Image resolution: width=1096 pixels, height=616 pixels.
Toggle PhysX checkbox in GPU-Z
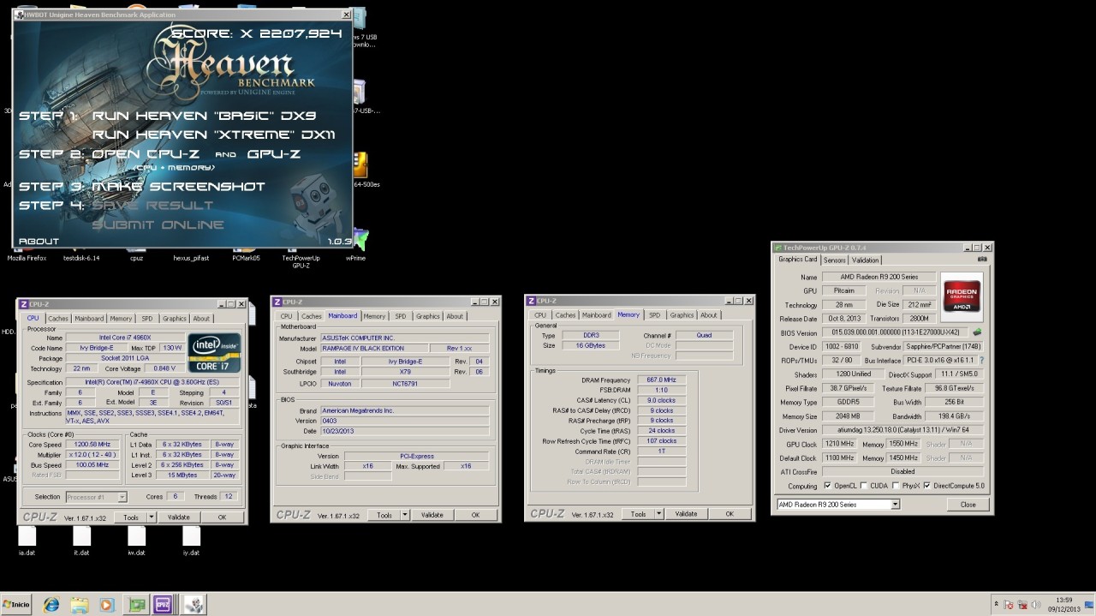[896, 486]
